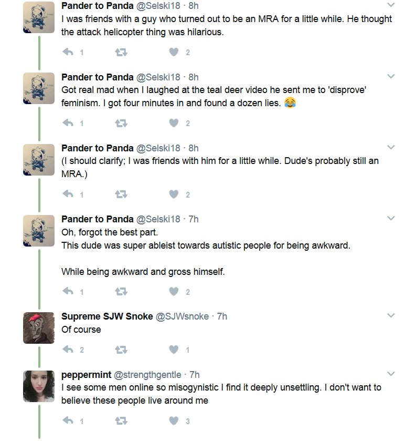416x441 pixels.
Task: Reply to the 'Oh, forgot the best part' tweet
Action: [x=68, y=291]
